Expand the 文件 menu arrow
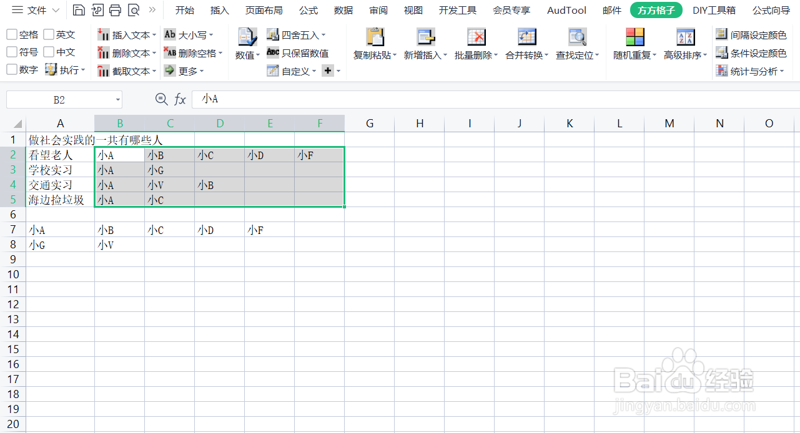 click(56, 10)
